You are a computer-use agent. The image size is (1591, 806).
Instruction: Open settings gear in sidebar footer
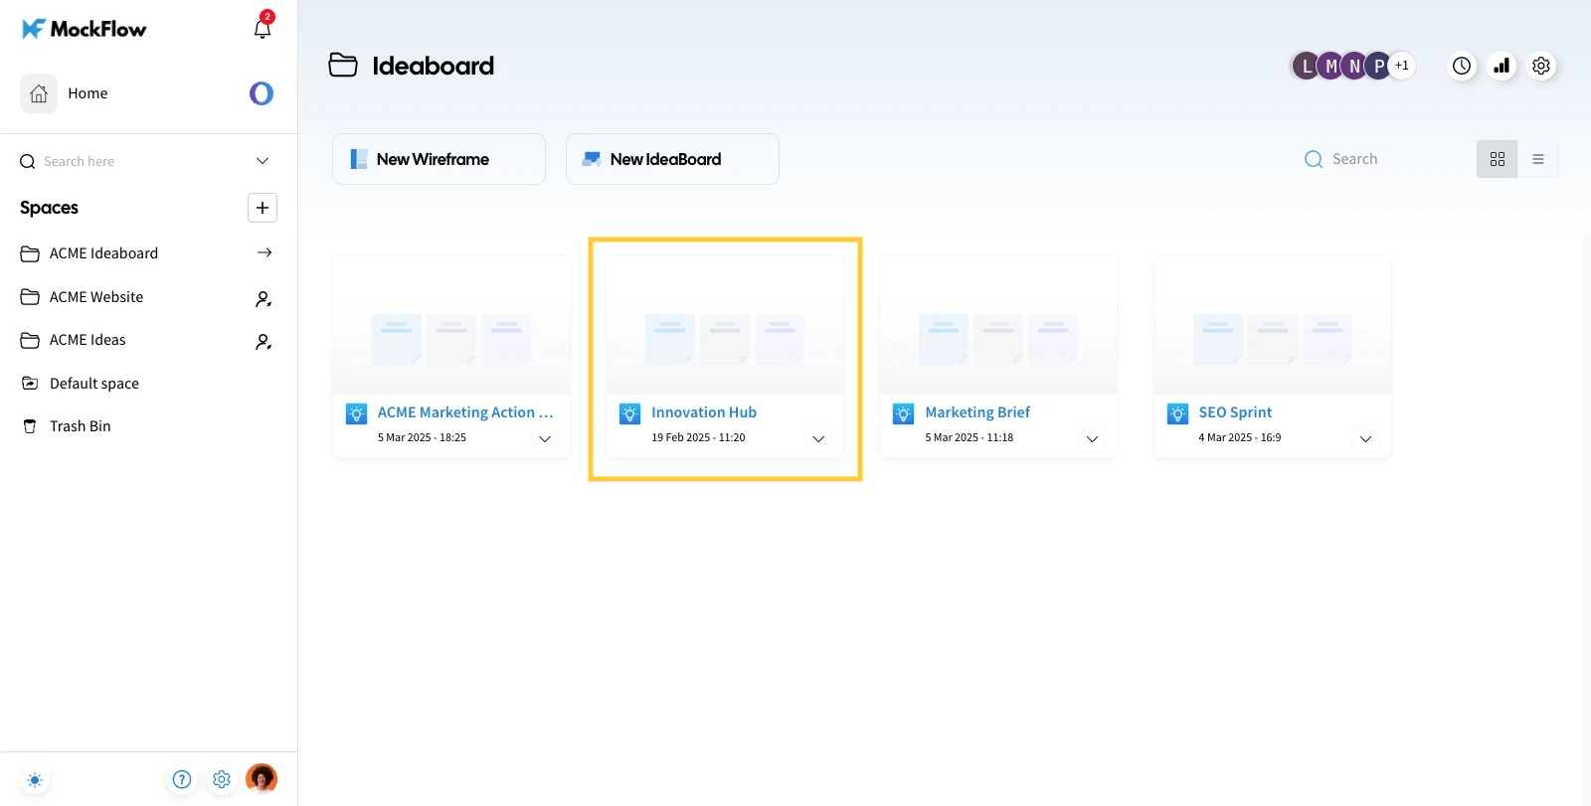[222, 779]
